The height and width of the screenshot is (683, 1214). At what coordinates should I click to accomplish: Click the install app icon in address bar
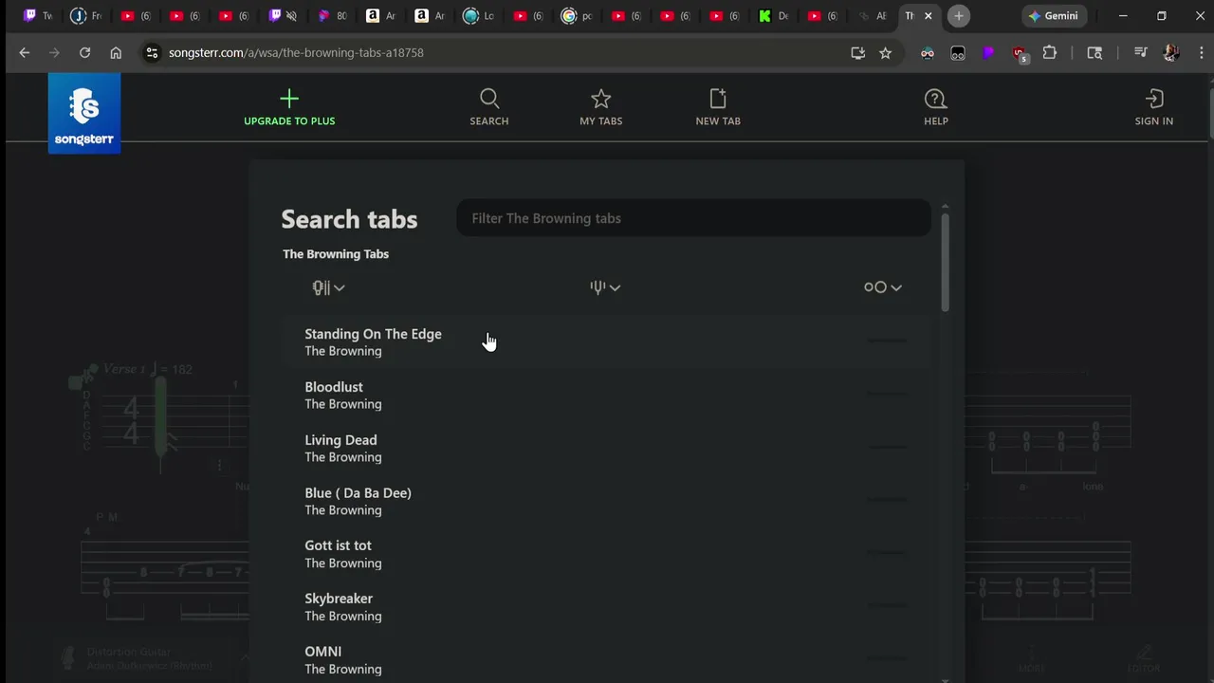coord(857,53)
